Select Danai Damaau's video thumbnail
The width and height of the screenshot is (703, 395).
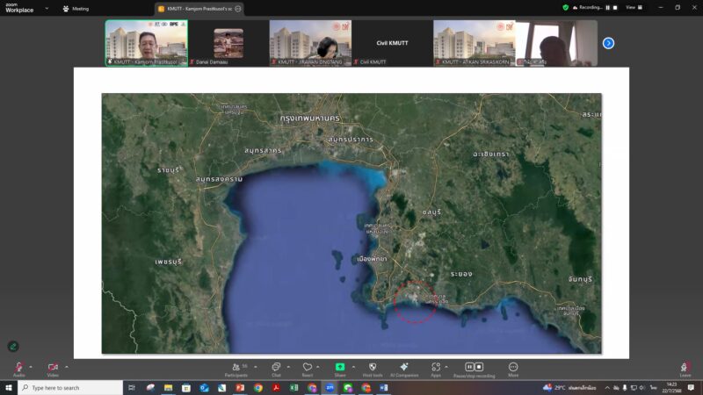pyautogui.click(x=228, y=43)
